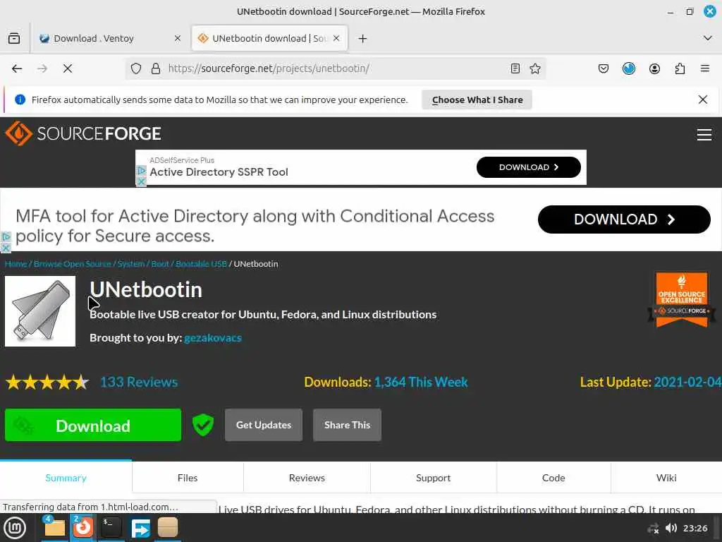Open Browse Open Source breadcrumb link

point(73,264)
